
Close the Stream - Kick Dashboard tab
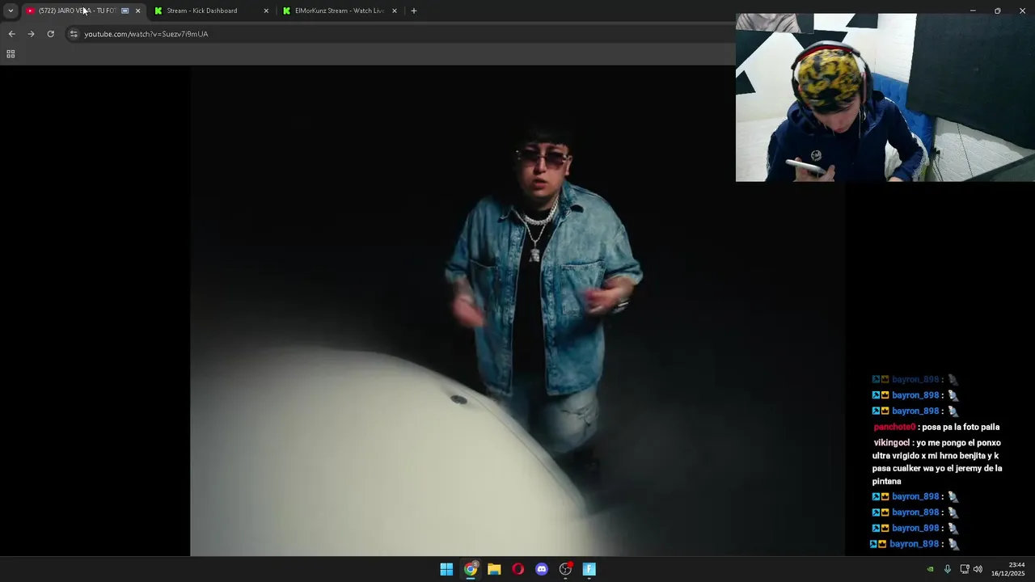point(266,11)
